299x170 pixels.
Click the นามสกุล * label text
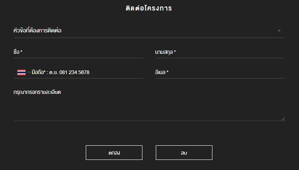point(165,52)
